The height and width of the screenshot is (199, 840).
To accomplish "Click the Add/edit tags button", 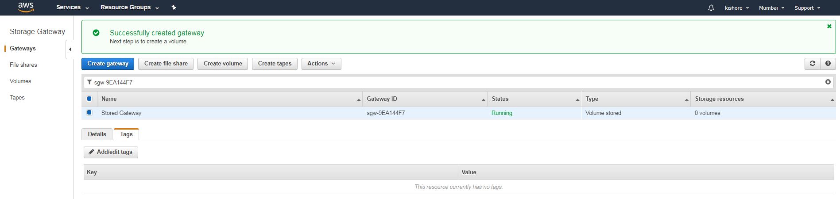I will tap(111, 152).
